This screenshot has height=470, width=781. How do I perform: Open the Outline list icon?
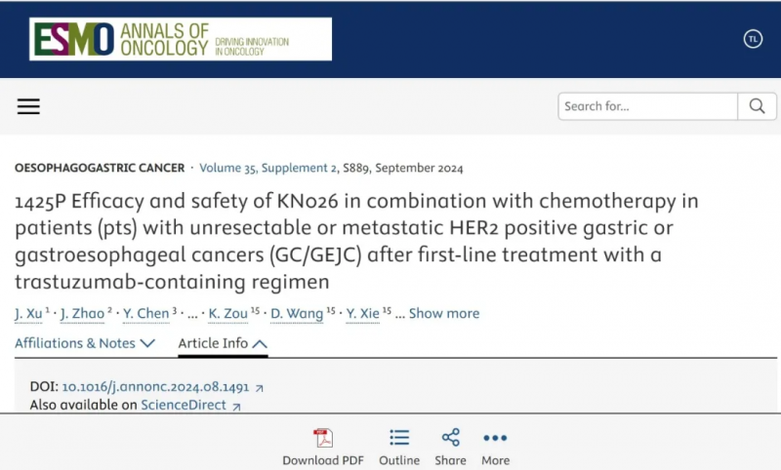399,438
